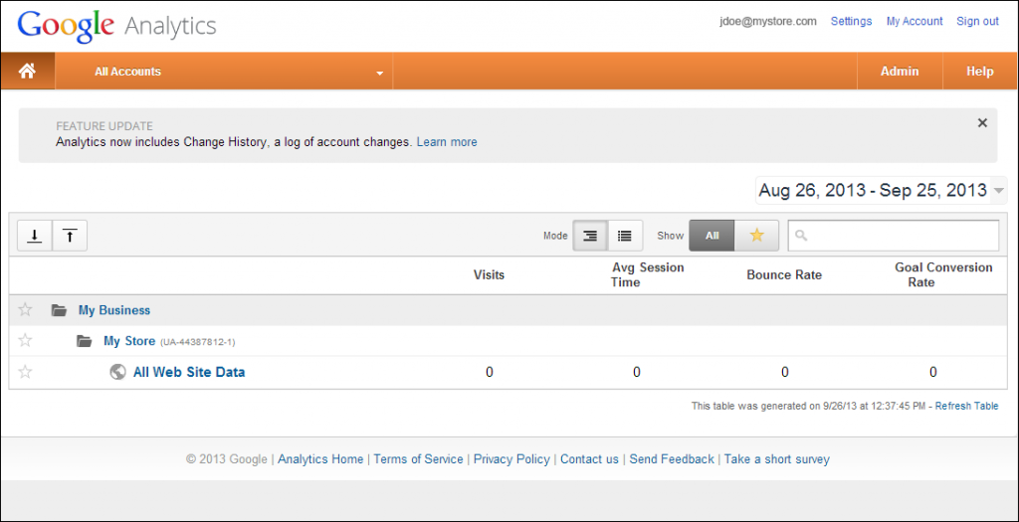Click Bounce Rate value for All Web Site Data

(785, 372)
